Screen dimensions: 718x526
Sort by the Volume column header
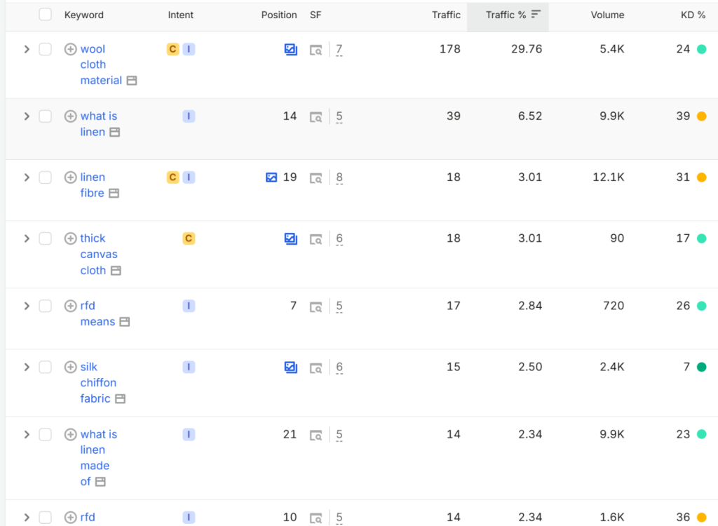pos(607,15)
